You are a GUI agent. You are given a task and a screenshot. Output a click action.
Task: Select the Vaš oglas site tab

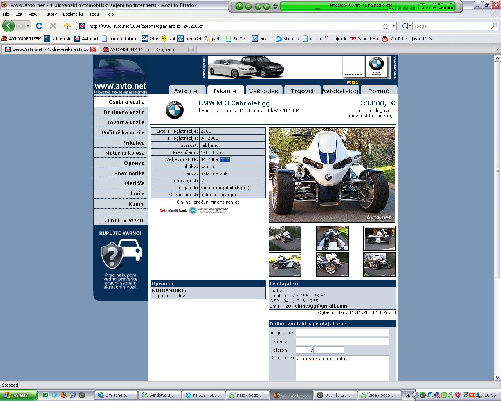[x=263, y=90]
